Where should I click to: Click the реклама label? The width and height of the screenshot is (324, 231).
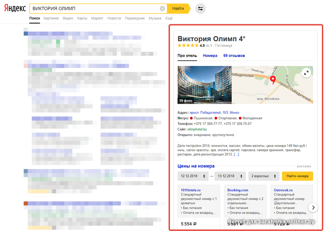304,166
